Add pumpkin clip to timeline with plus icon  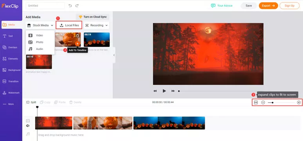pos(78,44)
